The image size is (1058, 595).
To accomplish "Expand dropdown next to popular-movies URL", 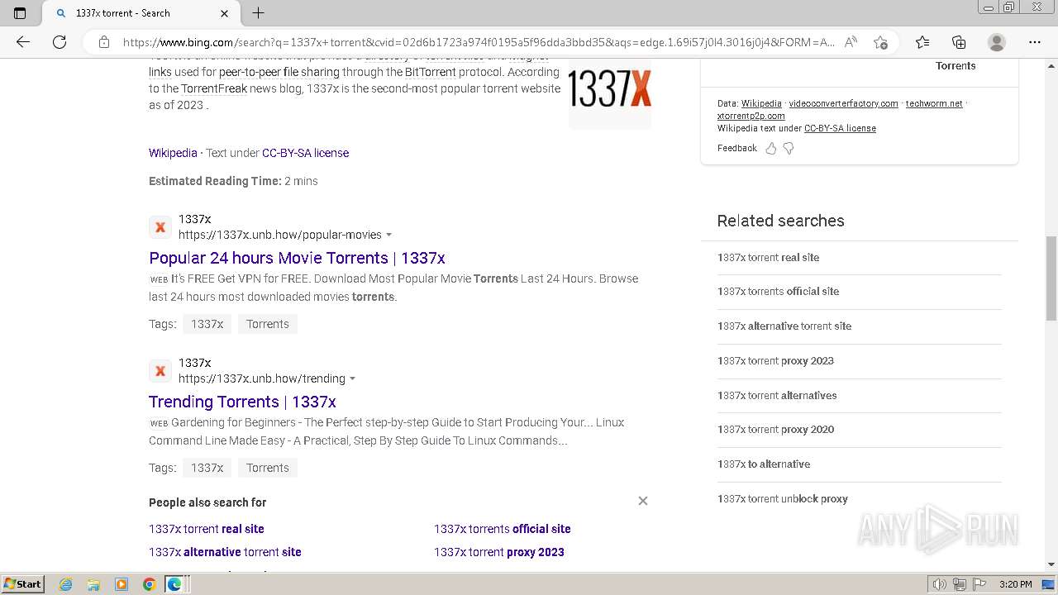I will tap(389, 236).
